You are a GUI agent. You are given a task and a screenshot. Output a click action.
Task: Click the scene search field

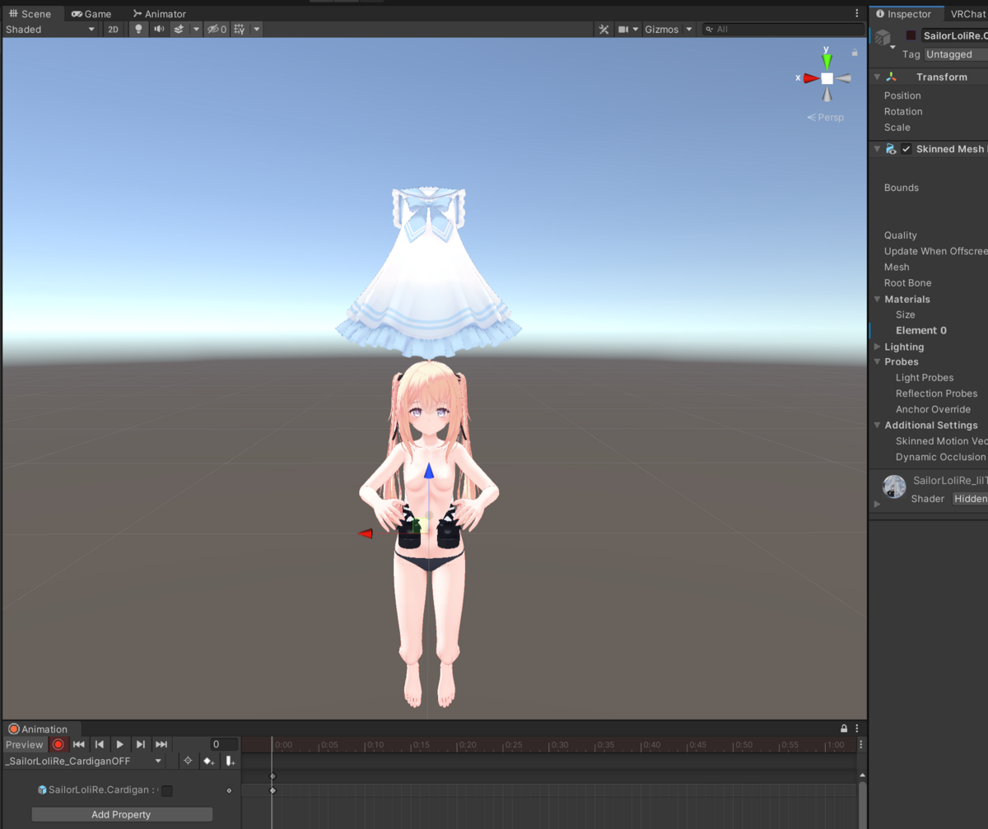(782, 29)
